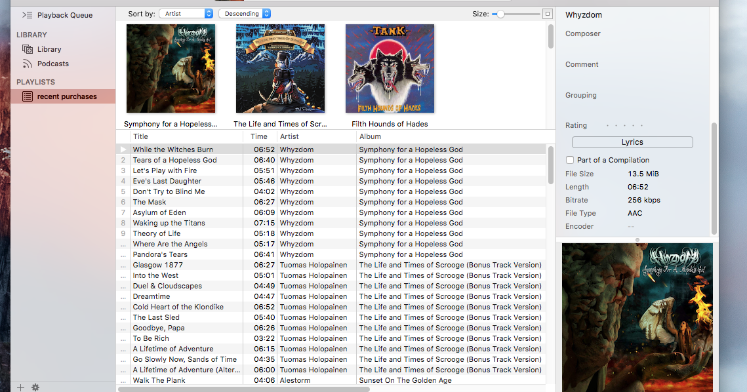Select Filth Hounds of Hades album cover
This screenshot has width=747, height=392.
pyautogui.click(x=390, y=69)
